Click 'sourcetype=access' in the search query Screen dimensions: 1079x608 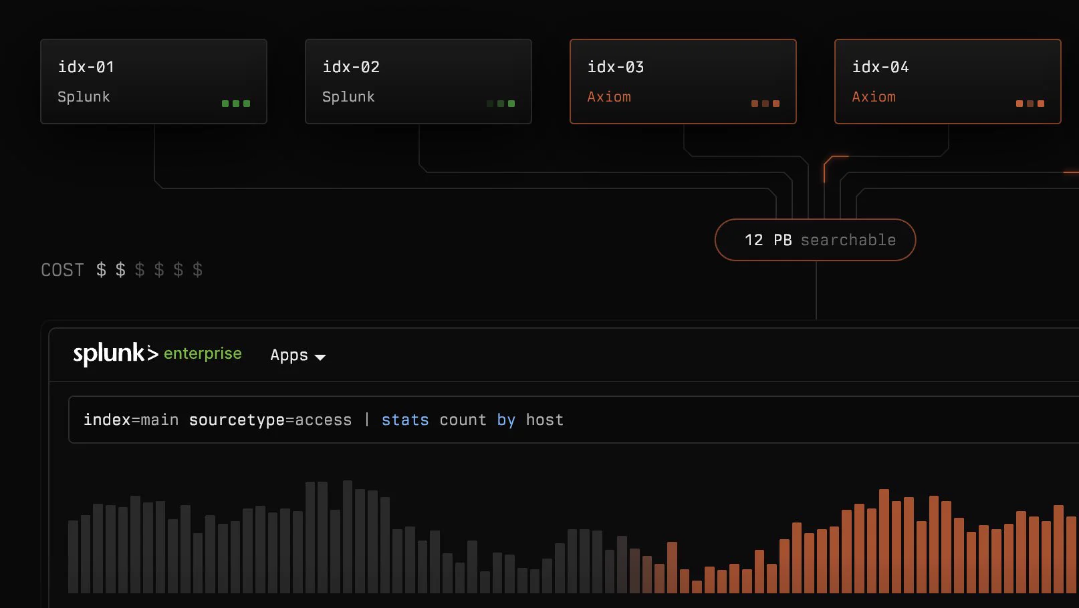[270, 420]
